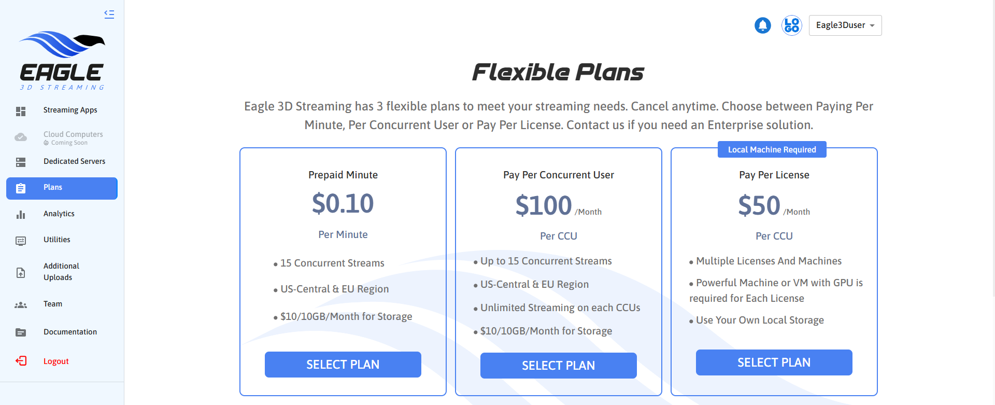Click the Dedicated Servers icon
The image size is (995, 405).
pyautogui.click(x=21, y=162)
